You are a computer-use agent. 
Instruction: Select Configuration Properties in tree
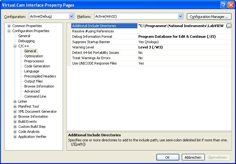31,31
